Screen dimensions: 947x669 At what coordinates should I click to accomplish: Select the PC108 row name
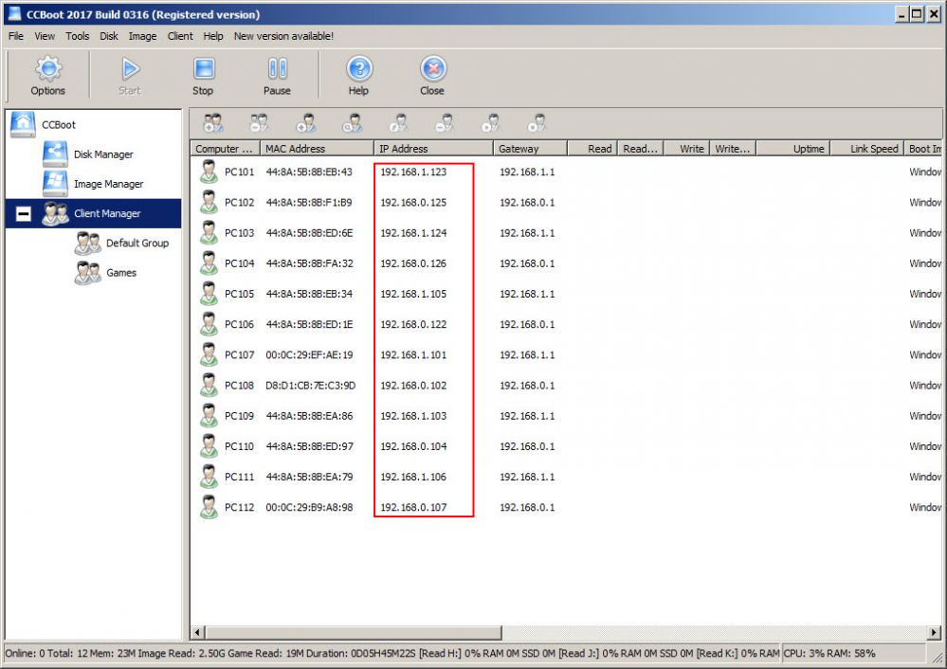239,386
